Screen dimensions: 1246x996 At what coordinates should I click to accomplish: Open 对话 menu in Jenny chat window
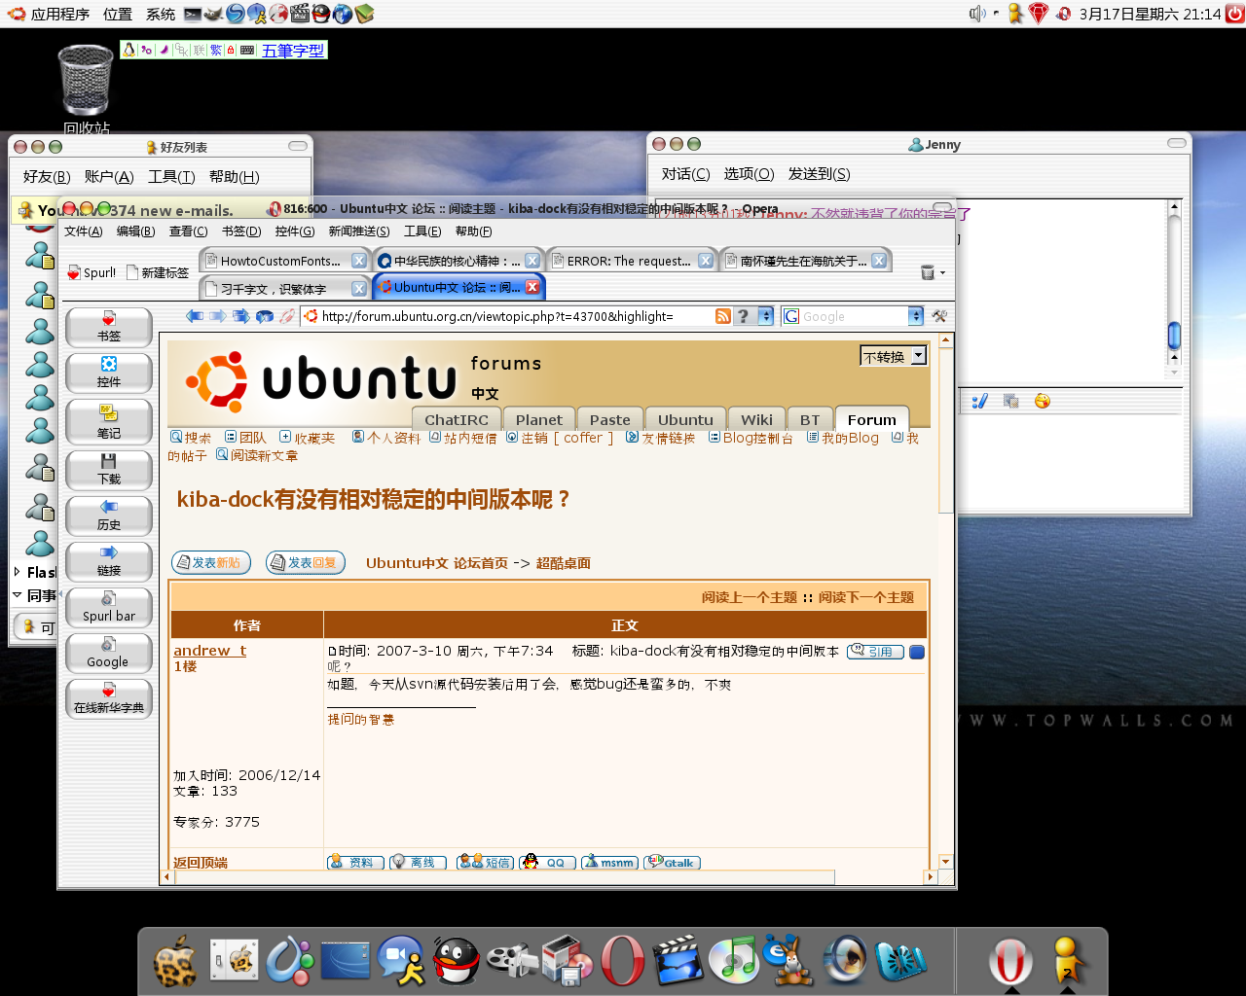pos(685,173)
